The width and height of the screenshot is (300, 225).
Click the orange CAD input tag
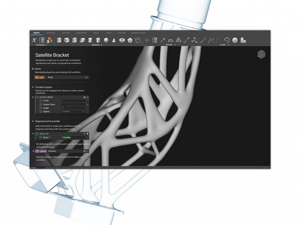41,78
